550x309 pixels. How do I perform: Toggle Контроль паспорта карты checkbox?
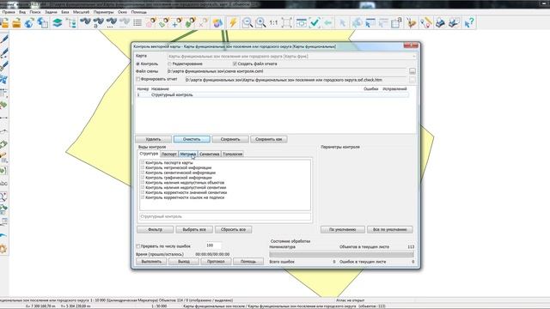[x=143, y=162]
